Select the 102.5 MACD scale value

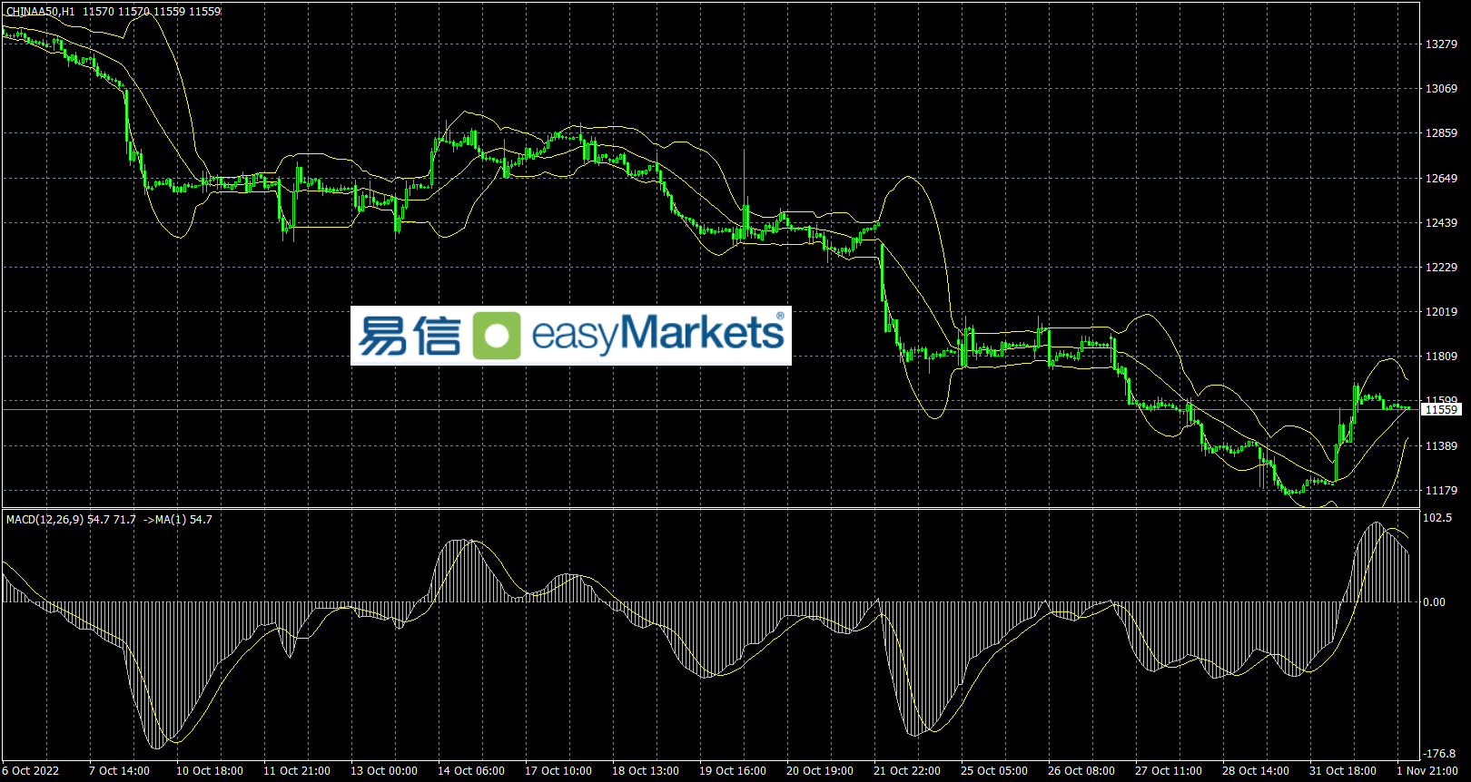pyautogui.click(x=1437, y=518)
